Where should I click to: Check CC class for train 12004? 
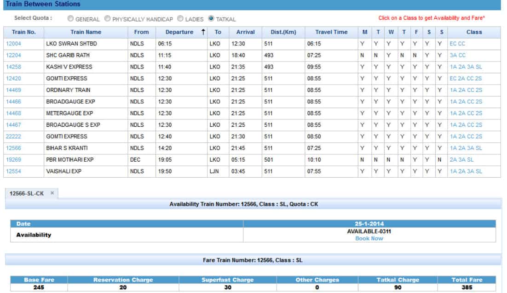pos(461,44)
